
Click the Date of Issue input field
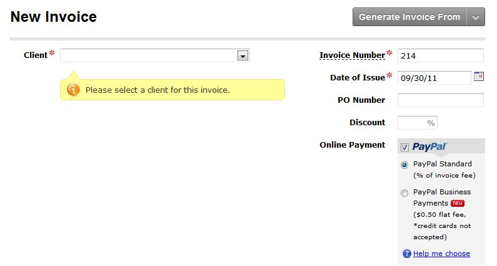[434, 78]
